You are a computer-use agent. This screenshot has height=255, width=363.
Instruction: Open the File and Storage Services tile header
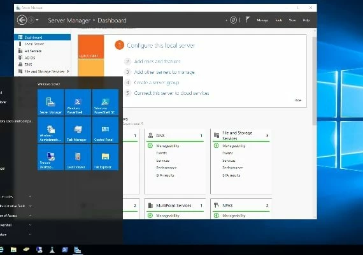tap(241, 136)
